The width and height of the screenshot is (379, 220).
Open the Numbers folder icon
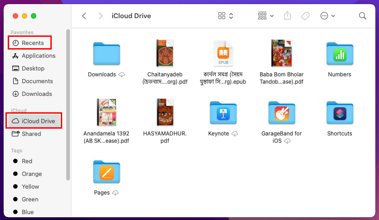pyautogui.click(x=340, y=54)
